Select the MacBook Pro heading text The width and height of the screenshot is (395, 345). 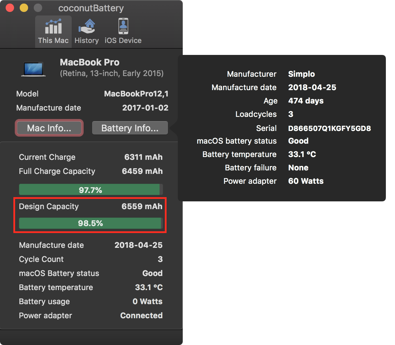click(x=90, y=62)
